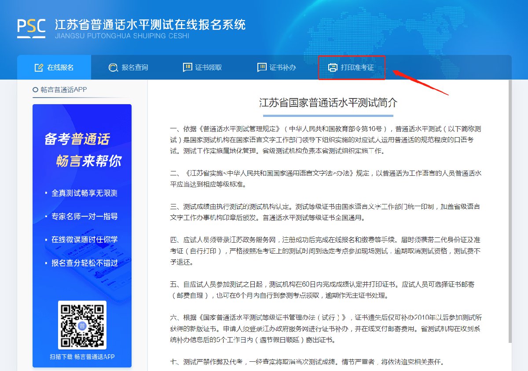Click the PSC logo in header
The image size is (528, 371).
(x=31, y=29)
